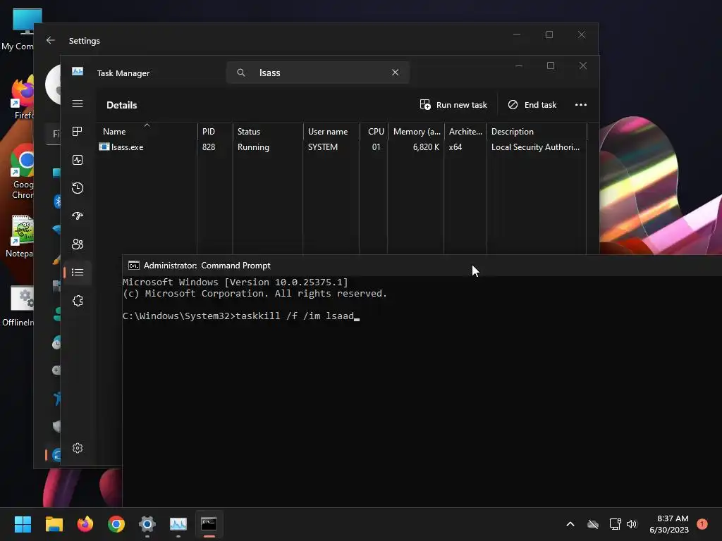Maximize the Task Manager window
The width and height of the screenshot is (722, 541).
(551, 66)
